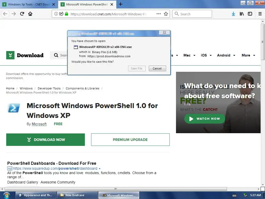Click the exe file icon in dialog
Image resolution: width=265 pixels, height=199 pixels.
[76, 47]
